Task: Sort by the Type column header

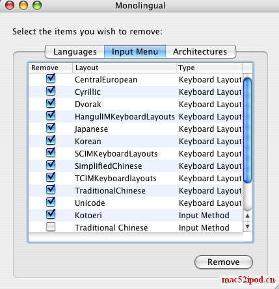Action: coord(209,68)
